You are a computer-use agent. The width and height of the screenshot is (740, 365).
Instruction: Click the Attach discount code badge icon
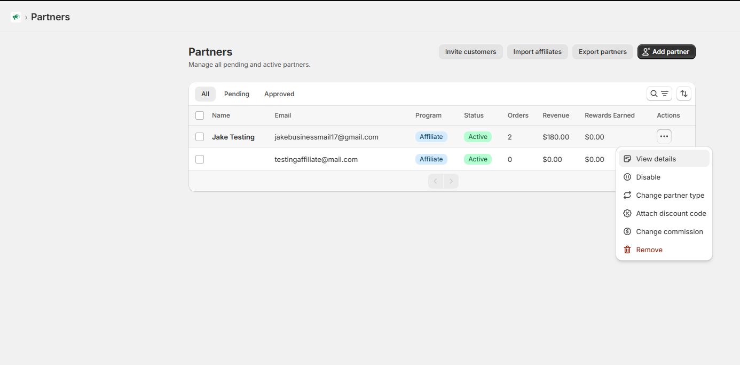click(x=627, y=213)
